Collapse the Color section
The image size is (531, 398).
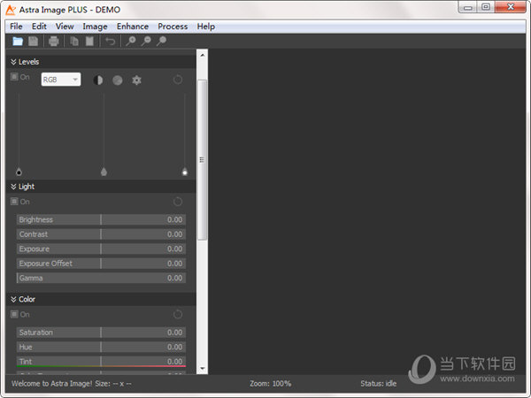click(x=13, y=299)
